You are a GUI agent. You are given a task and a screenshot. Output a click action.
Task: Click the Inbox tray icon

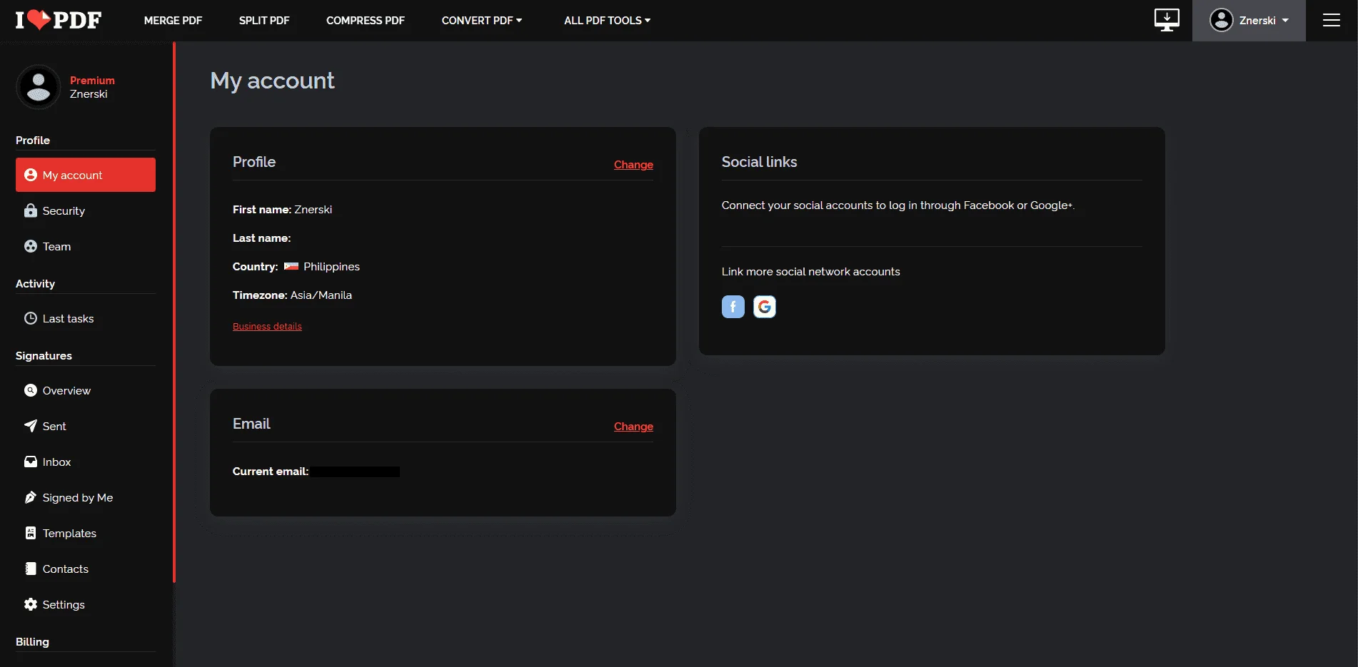click(x=31, y=462)
